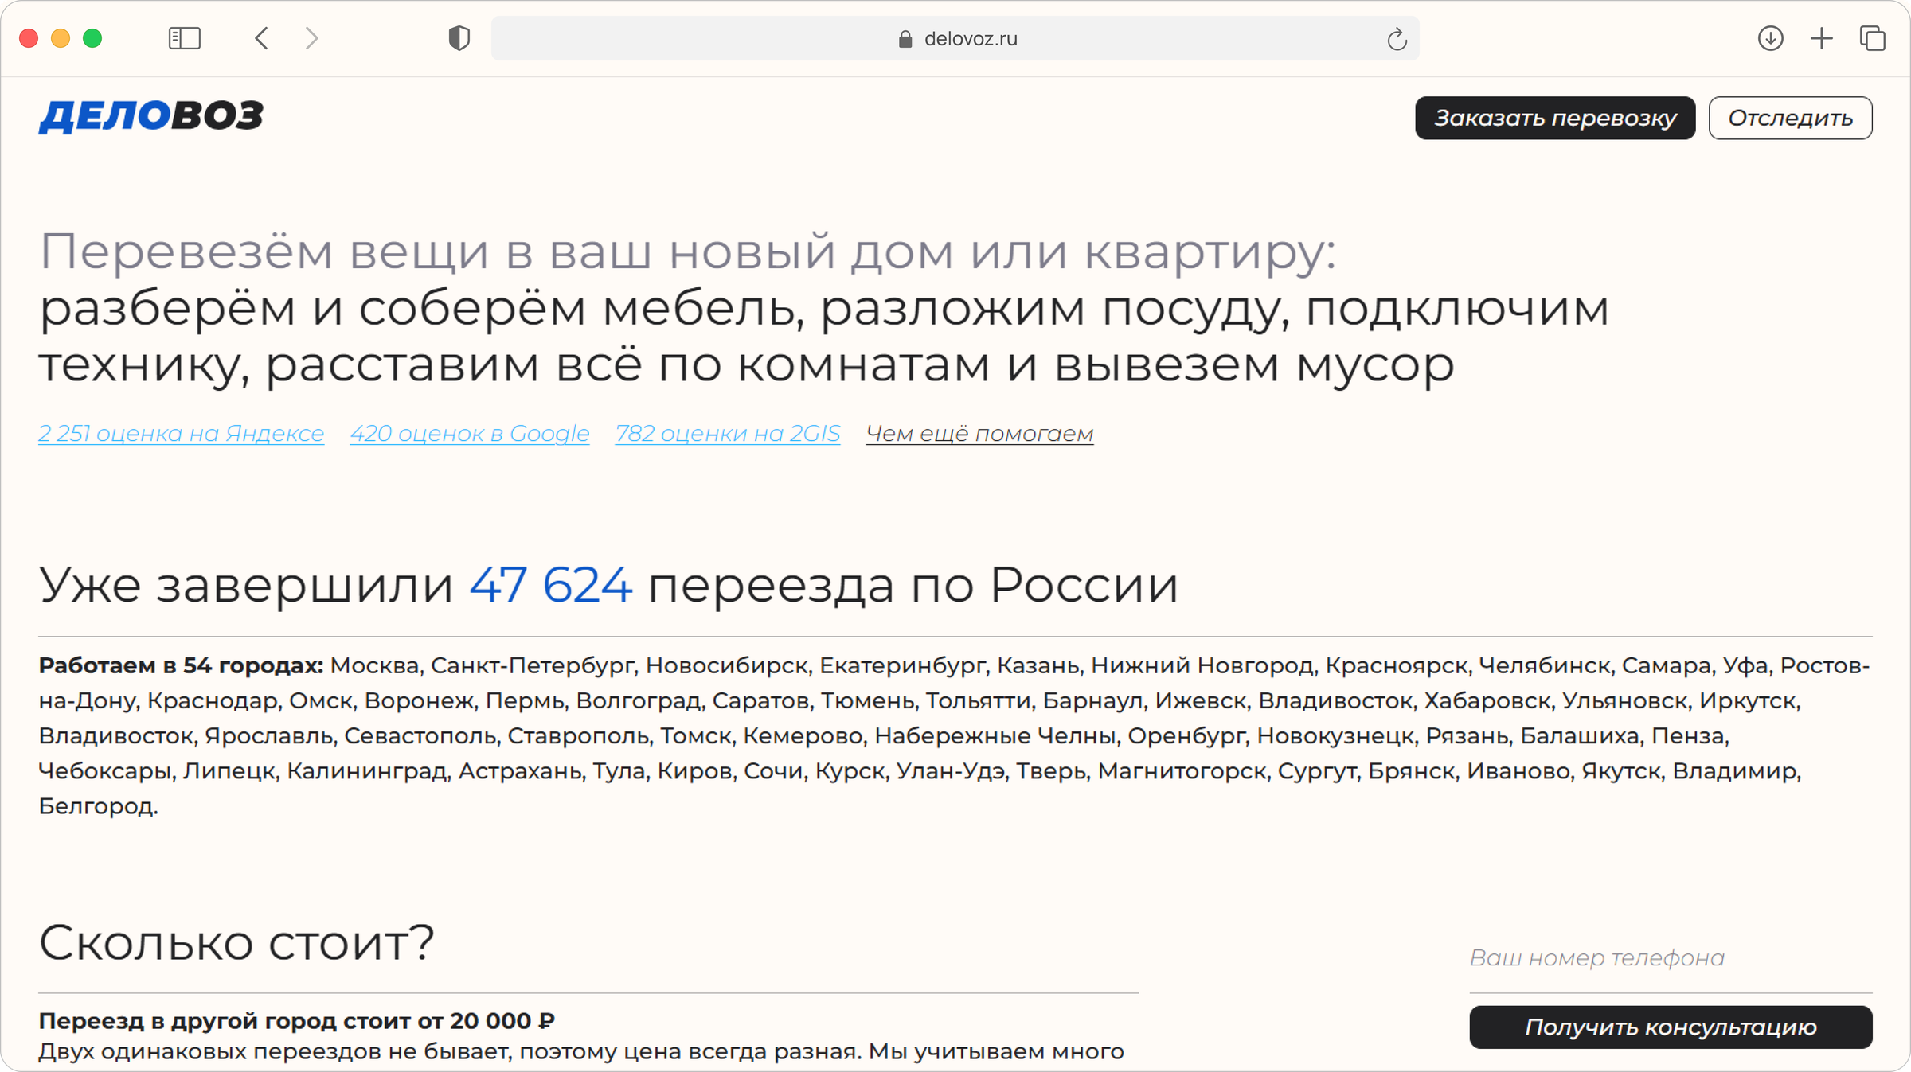
Task: Show tab overview icon
Action: [1873, 38]
